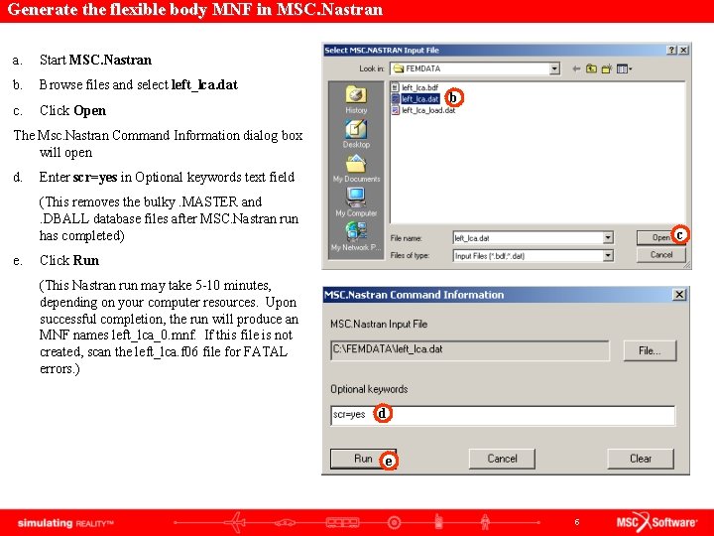Expand the File name dropdown arrow

608,237
